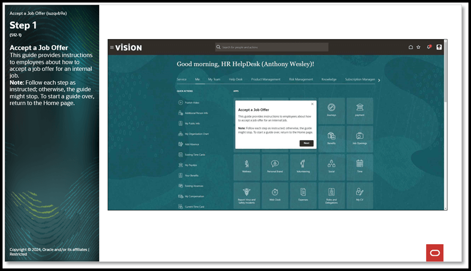Viewport: 471px width, 271px height.
Task: Open the Expenses app tile
Action: click(303, 195)
